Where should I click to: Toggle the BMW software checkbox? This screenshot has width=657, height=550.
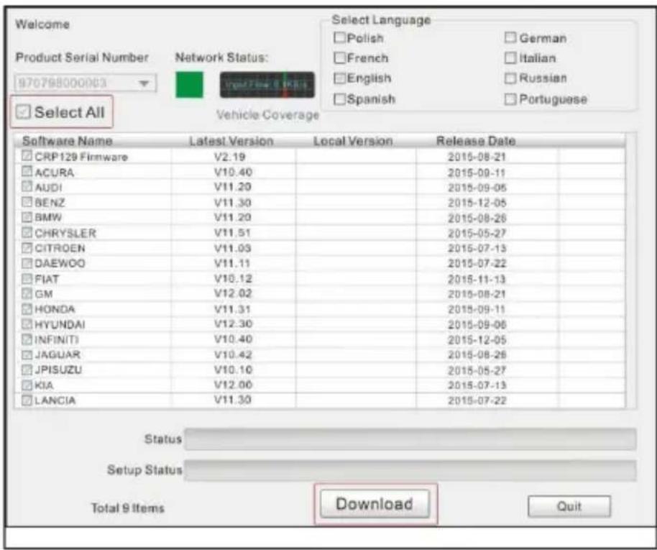pyautogui.click(x=27, y=217)
